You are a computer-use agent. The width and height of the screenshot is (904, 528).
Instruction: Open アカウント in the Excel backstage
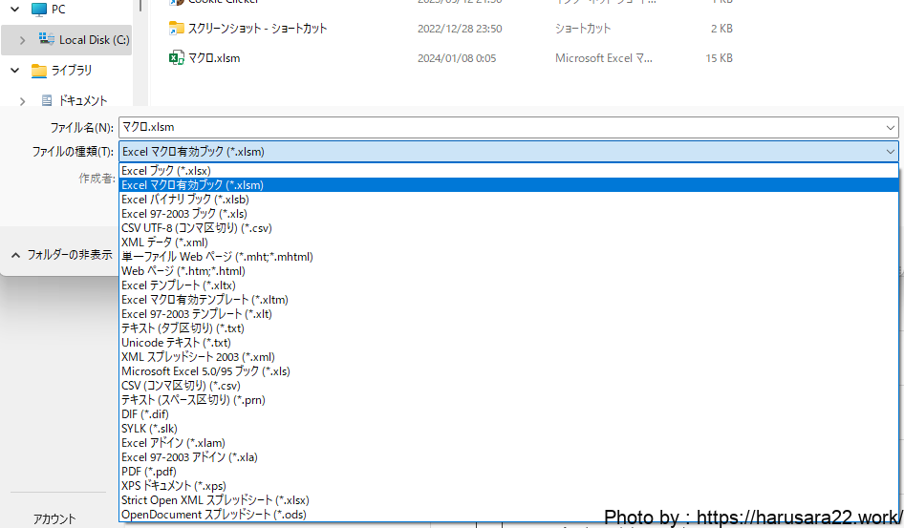coord(54,519)
